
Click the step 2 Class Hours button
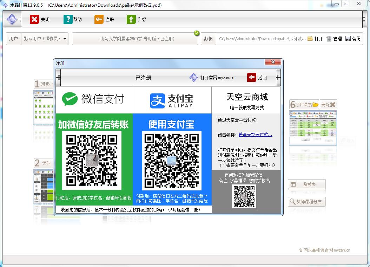[44, 163]
